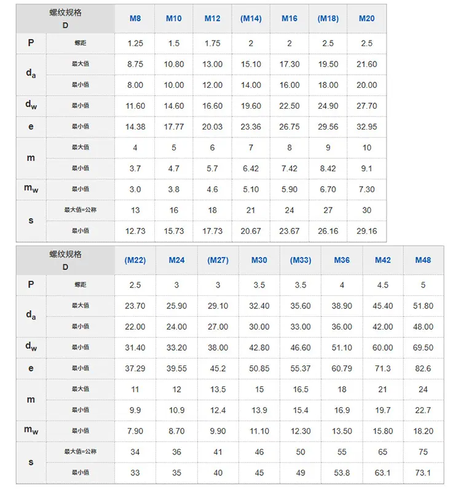
Task: Select the (M18) header link
Action: coord(328,18)
